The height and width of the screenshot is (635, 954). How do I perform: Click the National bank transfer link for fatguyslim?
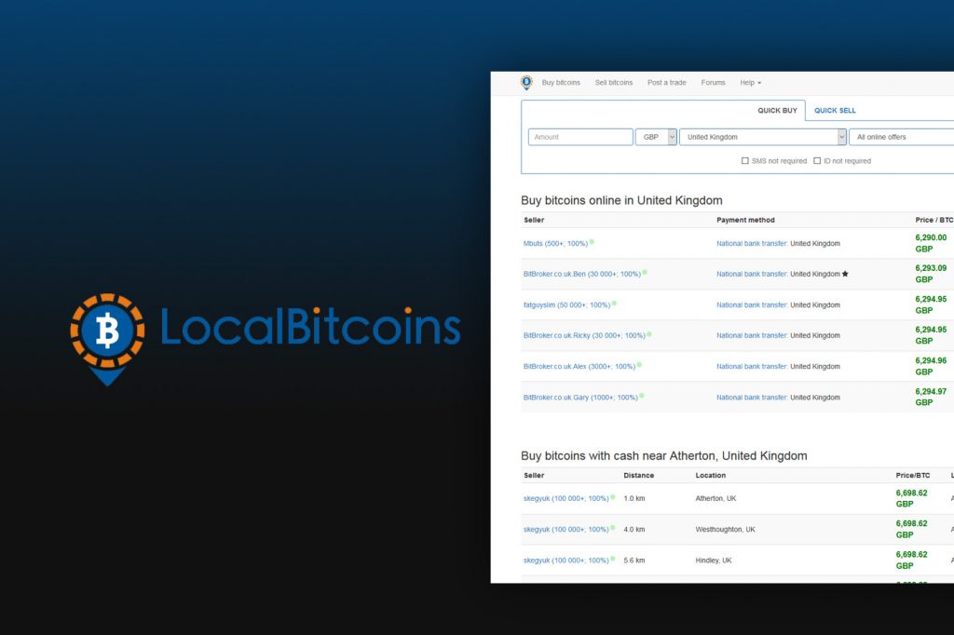click(x=751, y=304)
